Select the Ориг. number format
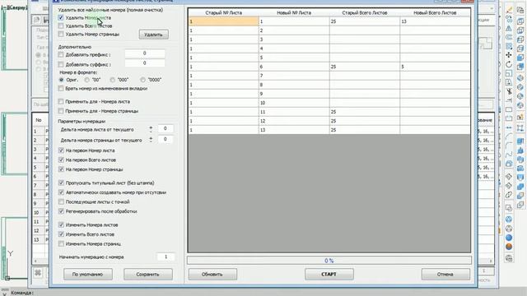 pos(61,80)
